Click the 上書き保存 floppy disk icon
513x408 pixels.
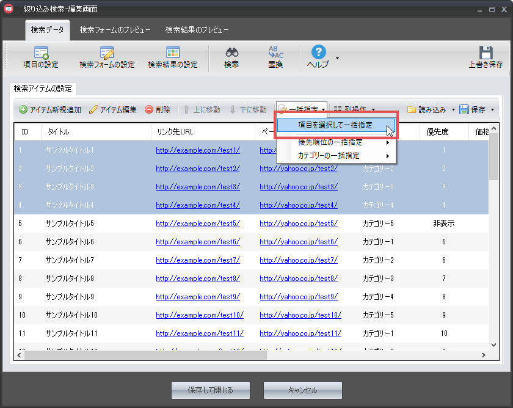pyautogui.click(x=486, y=53)
